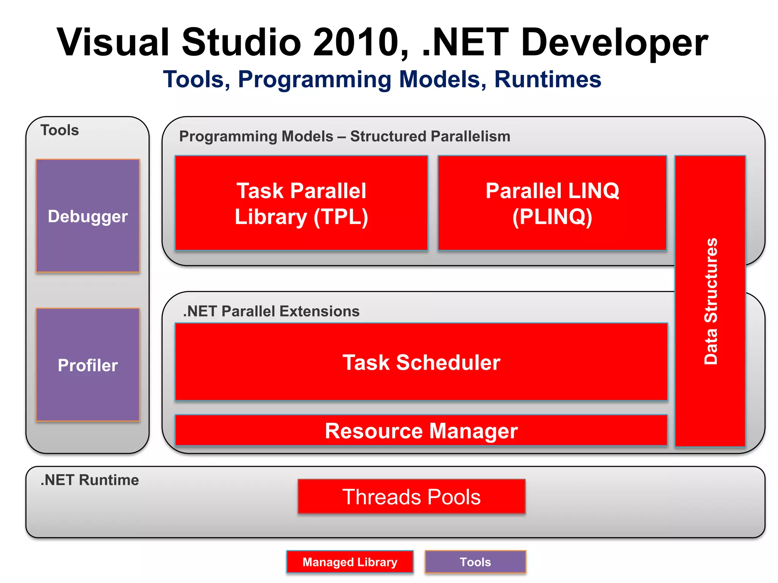Click the '.NET Runtime' heading
778x583 pixels.
[x=90, y=480]
